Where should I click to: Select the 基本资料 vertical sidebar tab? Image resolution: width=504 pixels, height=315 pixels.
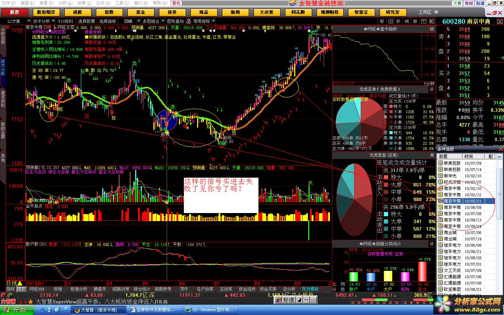pyautogui.click(x=3, y=99)
